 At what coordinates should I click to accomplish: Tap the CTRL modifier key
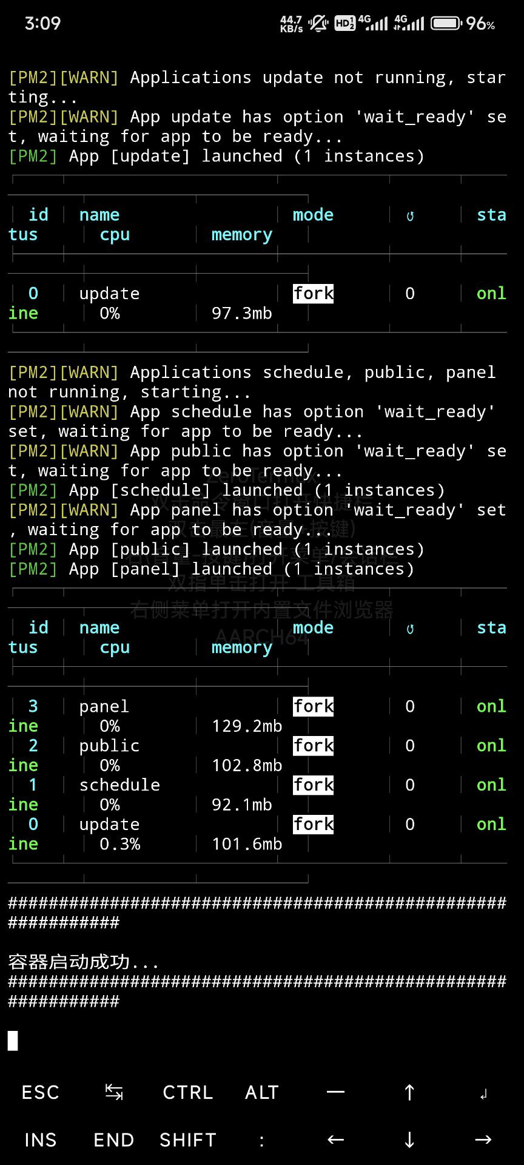coord(187,1092)
